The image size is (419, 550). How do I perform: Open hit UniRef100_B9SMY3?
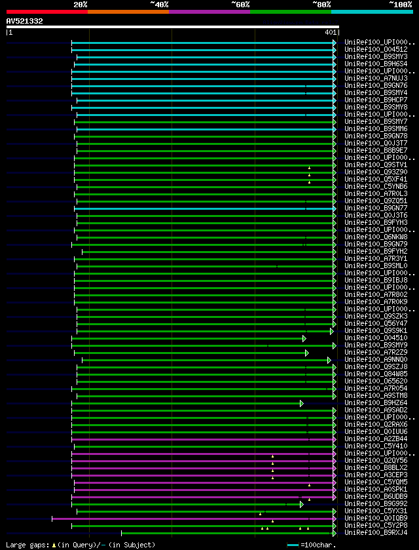(x=376, y=57)
